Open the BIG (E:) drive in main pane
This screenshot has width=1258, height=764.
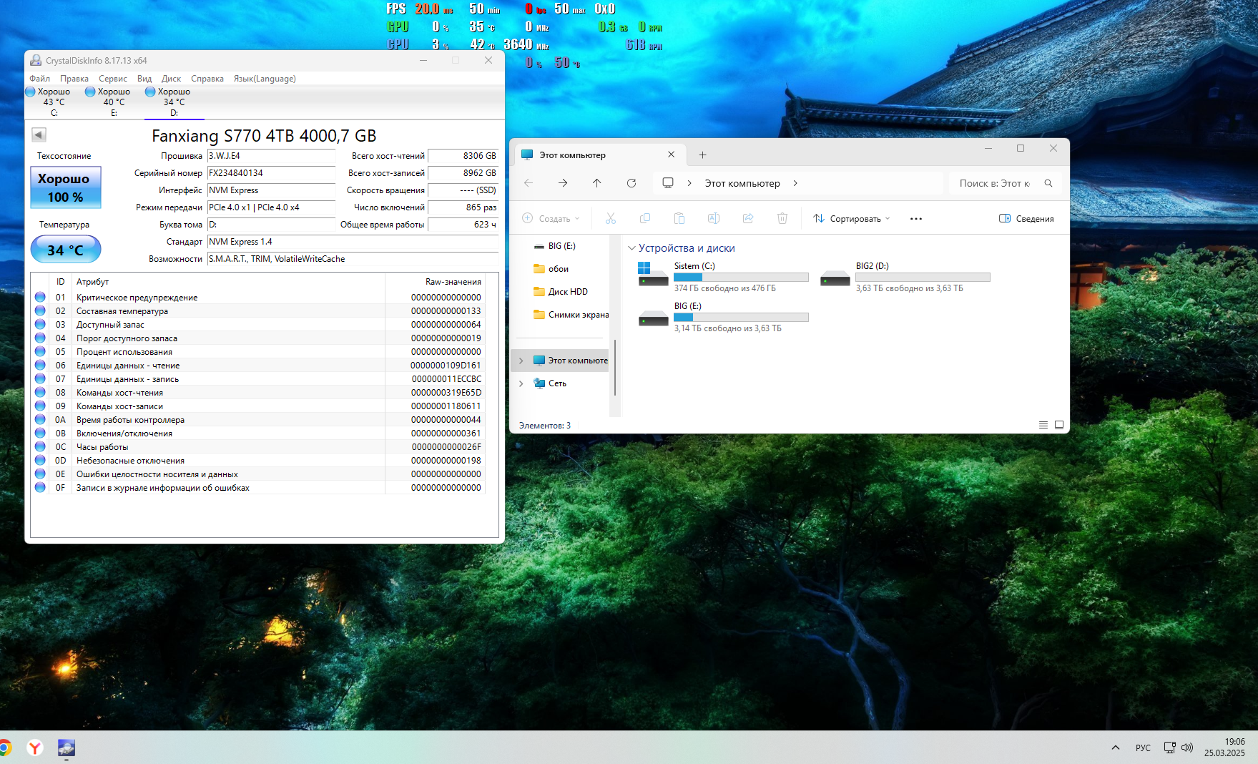(x=723, y=317)
